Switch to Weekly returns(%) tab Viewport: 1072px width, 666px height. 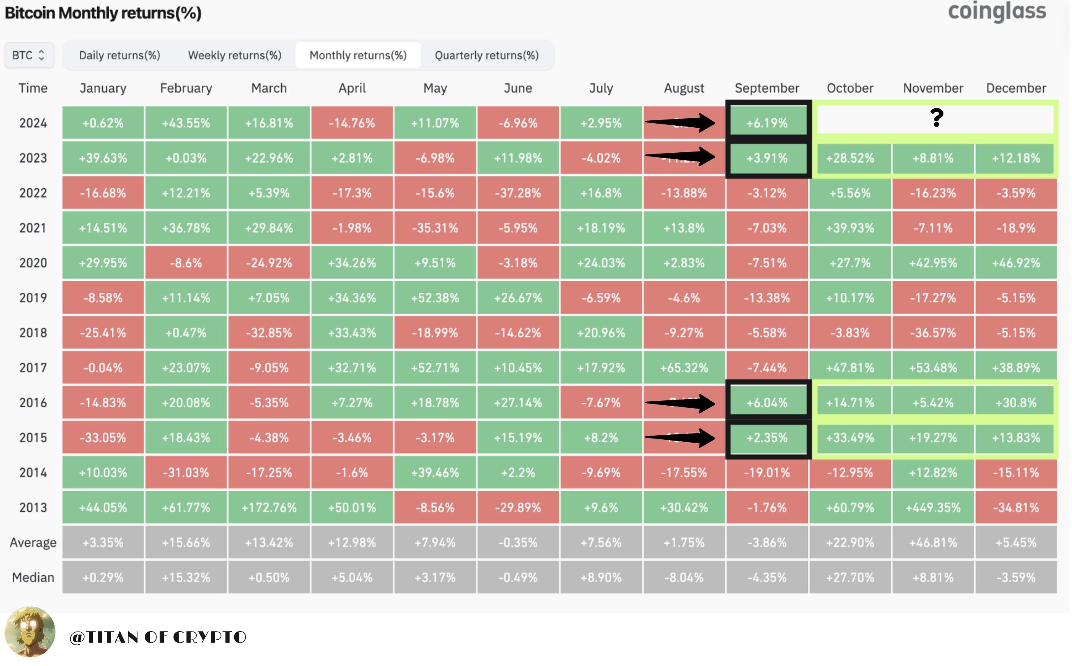235,55
